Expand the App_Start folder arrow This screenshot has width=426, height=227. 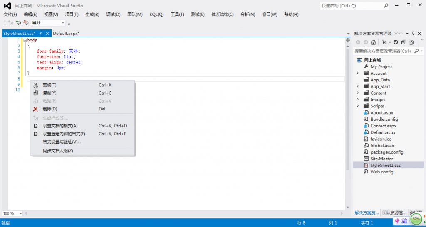[x=357, y=86]
